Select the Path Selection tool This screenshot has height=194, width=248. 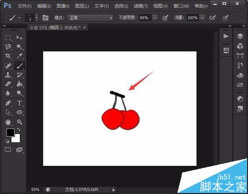click(8, 112)
